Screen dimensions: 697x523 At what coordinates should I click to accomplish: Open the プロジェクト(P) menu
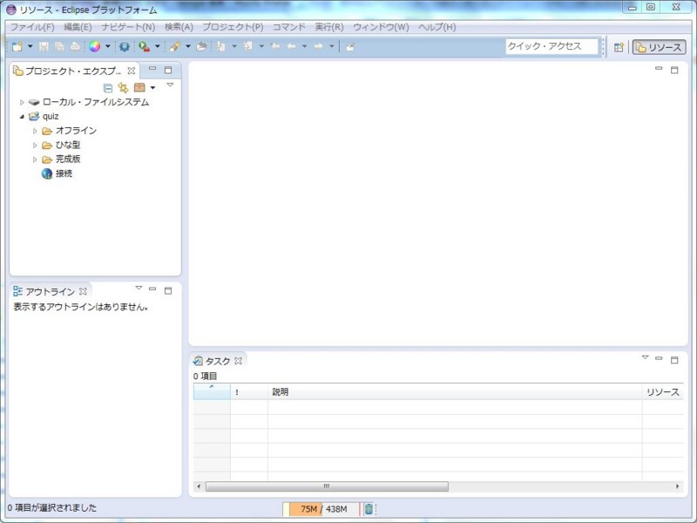pyautogui.click(x=233, y=27)
